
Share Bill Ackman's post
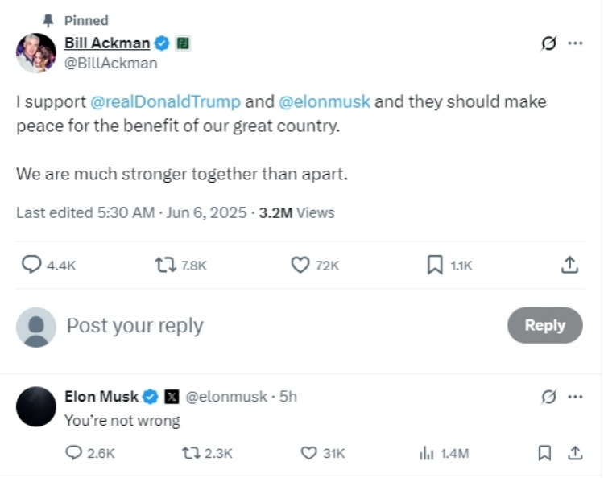[x=569, y=265]
